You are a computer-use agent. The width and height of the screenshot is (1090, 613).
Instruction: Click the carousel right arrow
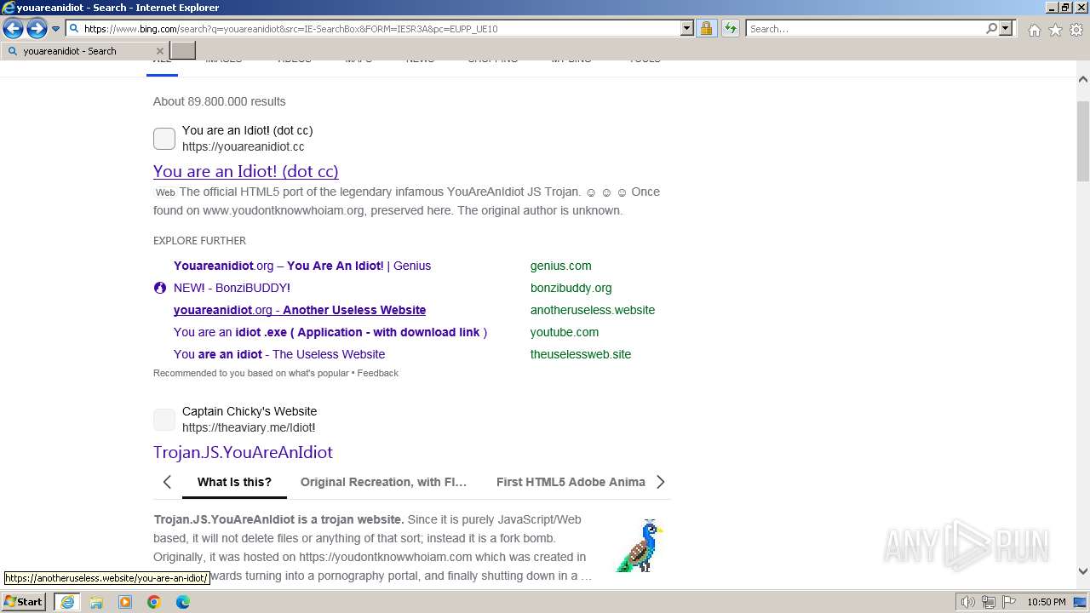pyautogui.click(x=660, y=482)
